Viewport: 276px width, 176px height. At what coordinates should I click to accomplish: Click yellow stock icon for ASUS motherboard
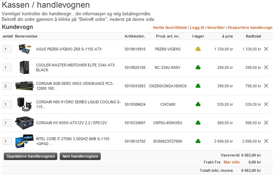coord(198,49)
